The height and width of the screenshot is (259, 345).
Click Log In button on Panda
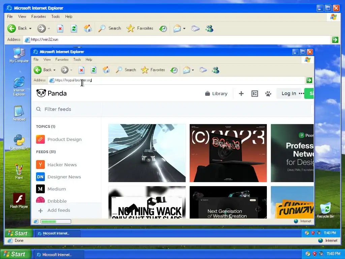[289, 94]
